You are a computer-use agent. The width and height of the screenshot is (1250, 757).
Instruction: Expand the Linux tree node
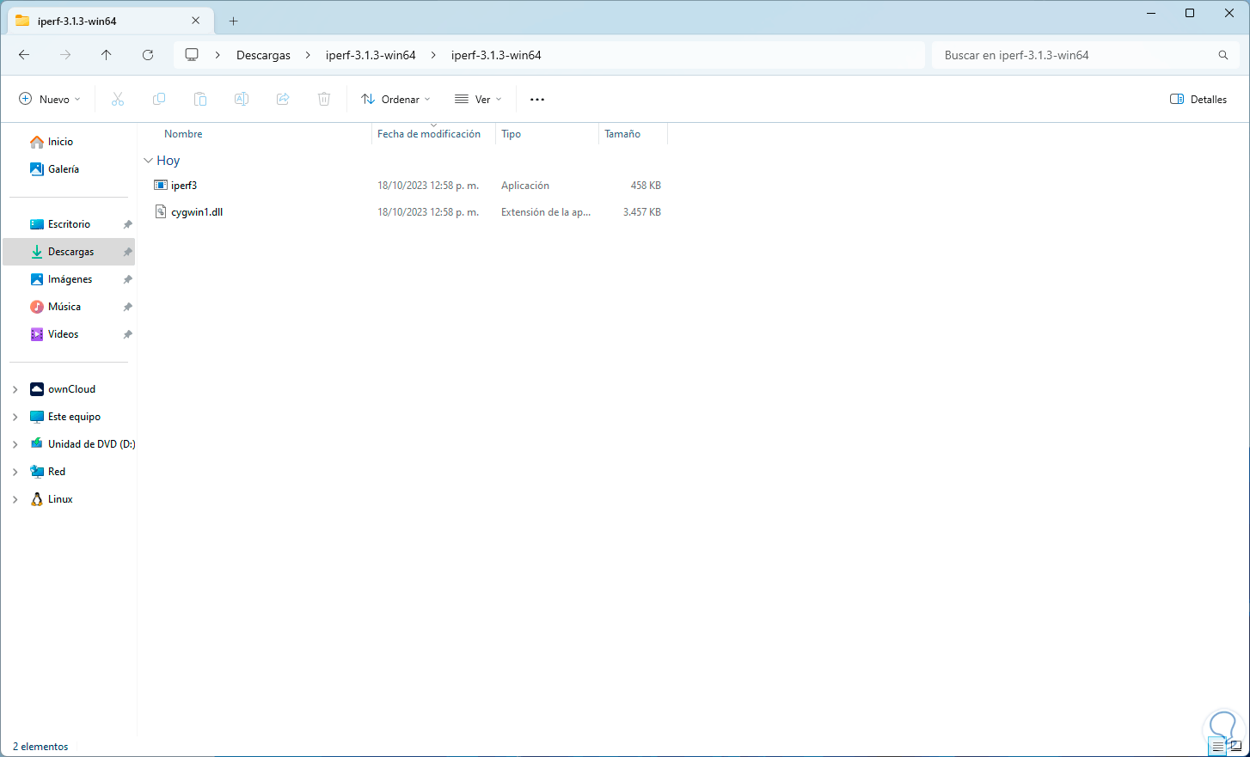[x=15, y=499]
